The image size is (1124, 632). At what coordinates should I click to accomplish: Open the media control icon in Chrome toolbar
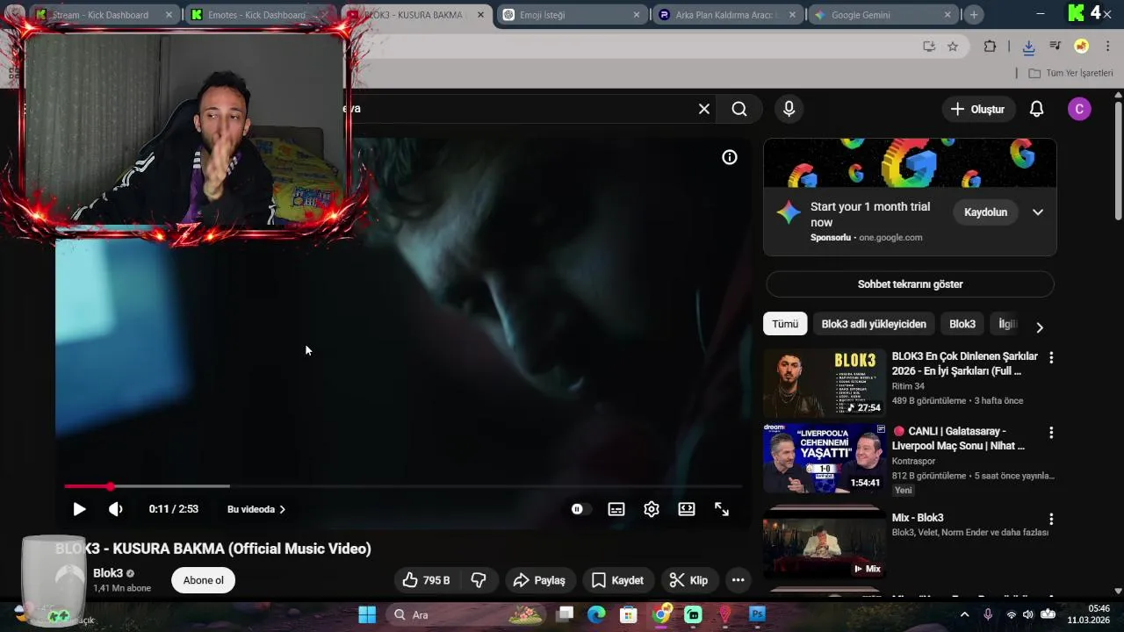[1056, 47]
